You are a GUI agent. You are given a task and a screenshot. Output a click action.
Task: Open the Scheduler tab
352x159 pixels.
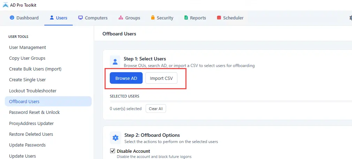(x=230, y=18)
